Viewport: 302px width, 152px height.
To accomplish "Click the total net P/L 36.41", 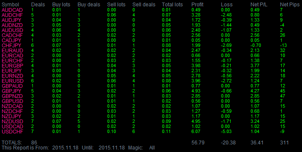I will 257,143.
